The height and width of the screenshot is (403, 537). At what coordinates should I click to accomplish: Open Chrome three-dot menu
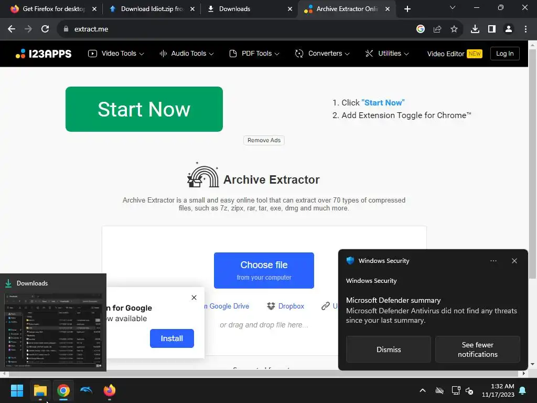(525, 29)
